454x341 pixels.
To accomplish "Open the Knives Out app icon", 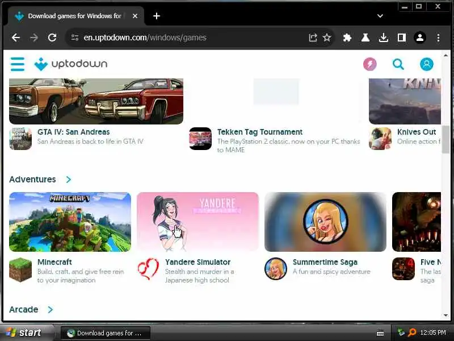I will pos(380,139).
